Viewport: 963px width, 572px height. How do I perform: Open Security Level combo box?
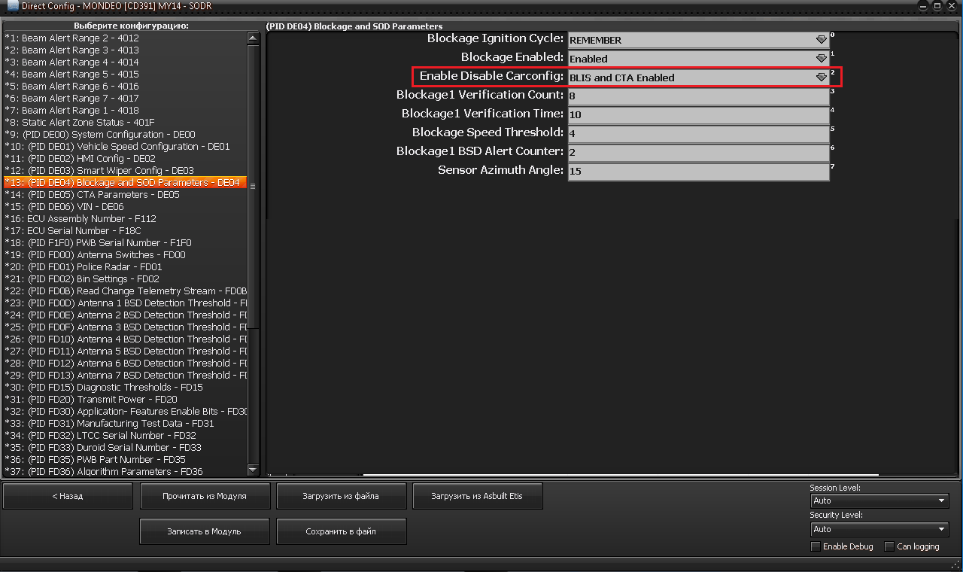pyautogui.click(x=879, y=530)
